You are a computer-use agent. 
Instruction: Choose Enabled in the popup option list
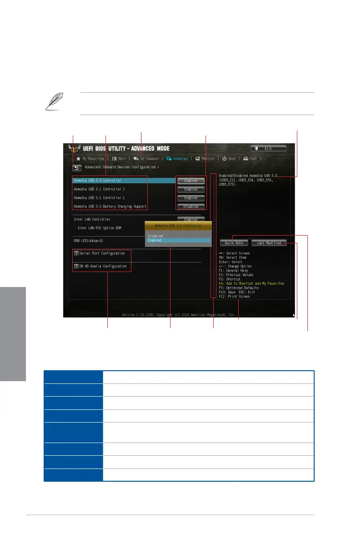179,241
